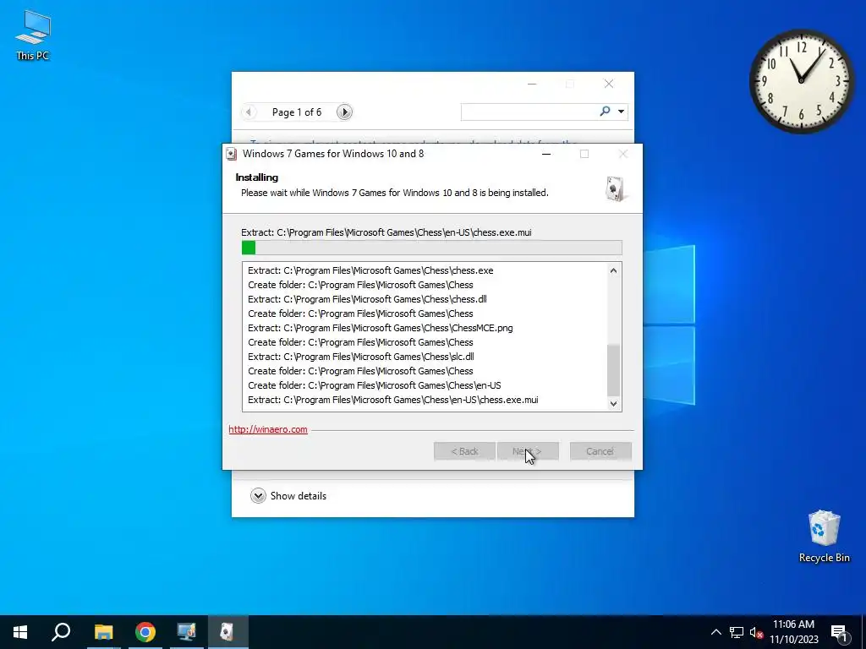Click the search field in background window
This screenshot has width=866, height=649.
pyautogui.click(x=529, y=112)
